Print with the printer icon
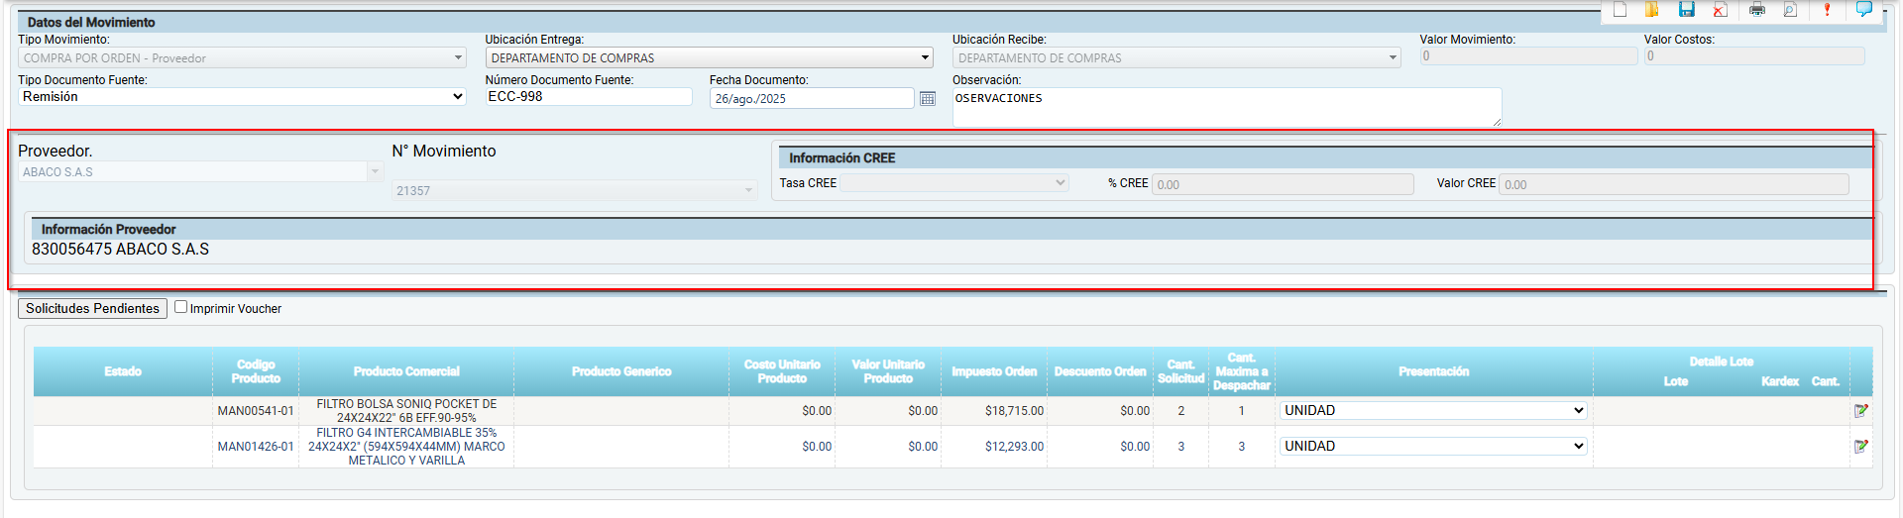 coord(1757,10)
